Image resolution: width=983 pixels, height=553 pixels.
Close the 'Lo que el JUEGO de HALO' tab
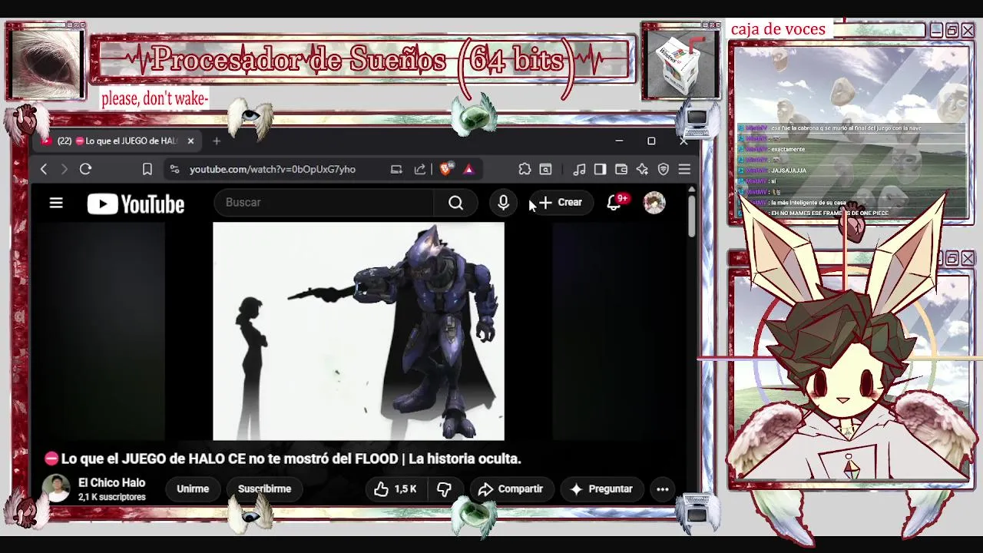[190, 141]
